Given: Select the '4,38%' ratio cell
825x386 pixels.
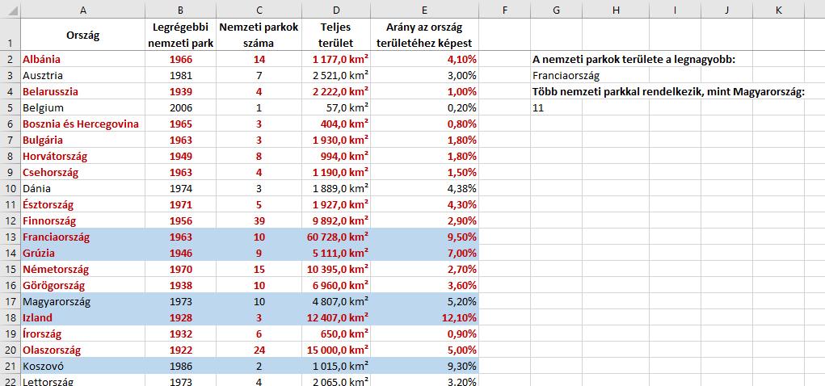Looking at the screenshot, I should pos(424,188).
